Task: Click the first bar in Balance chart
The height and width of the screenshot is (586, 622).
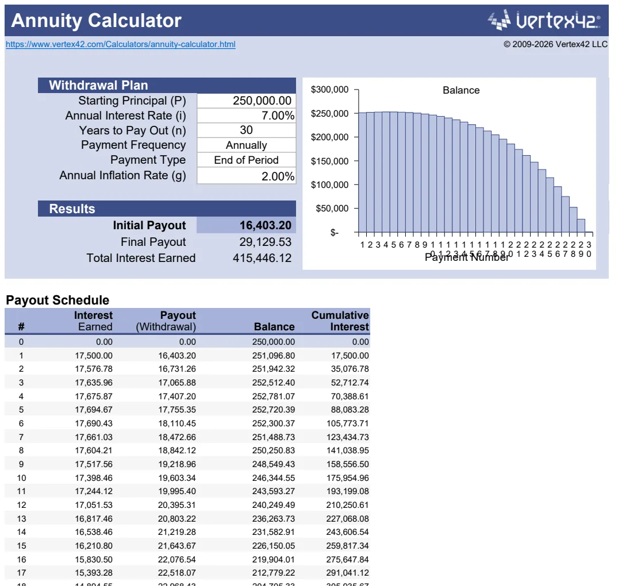Action: coord(362,172)
